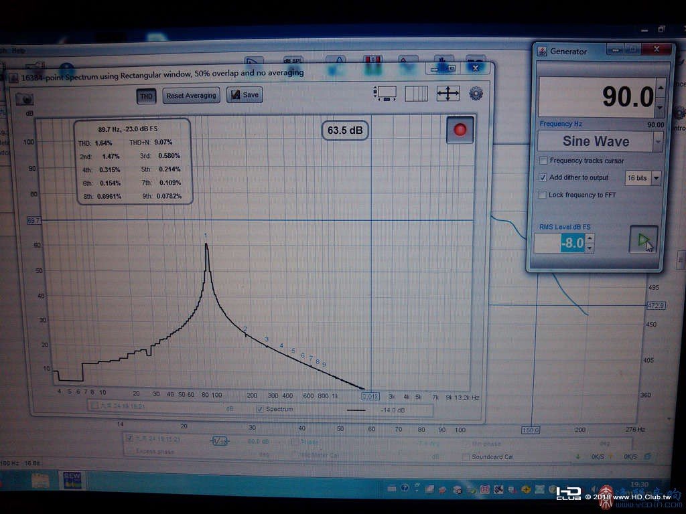Decrease generator frequency with down arrow
Viewport: 686px width, 514px height.
point(660,106)
